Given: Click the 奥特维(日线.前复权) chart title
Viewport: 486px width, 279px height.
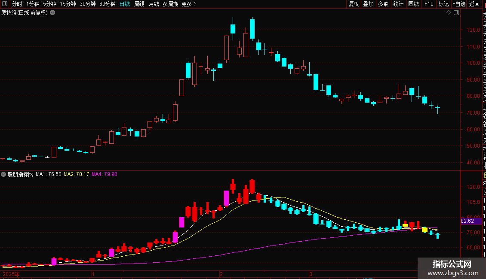Looking at the screenshot, I should point(25,13).
